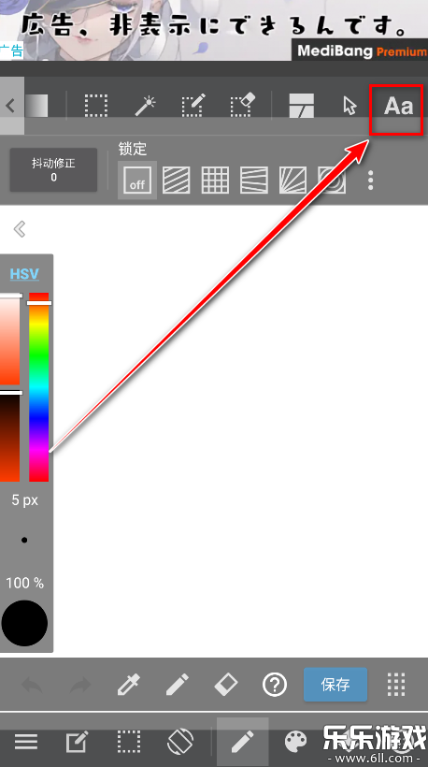Collapse the color panel with double chevron
The height and width of the screenshot is (767, 428).
point(20,228)
